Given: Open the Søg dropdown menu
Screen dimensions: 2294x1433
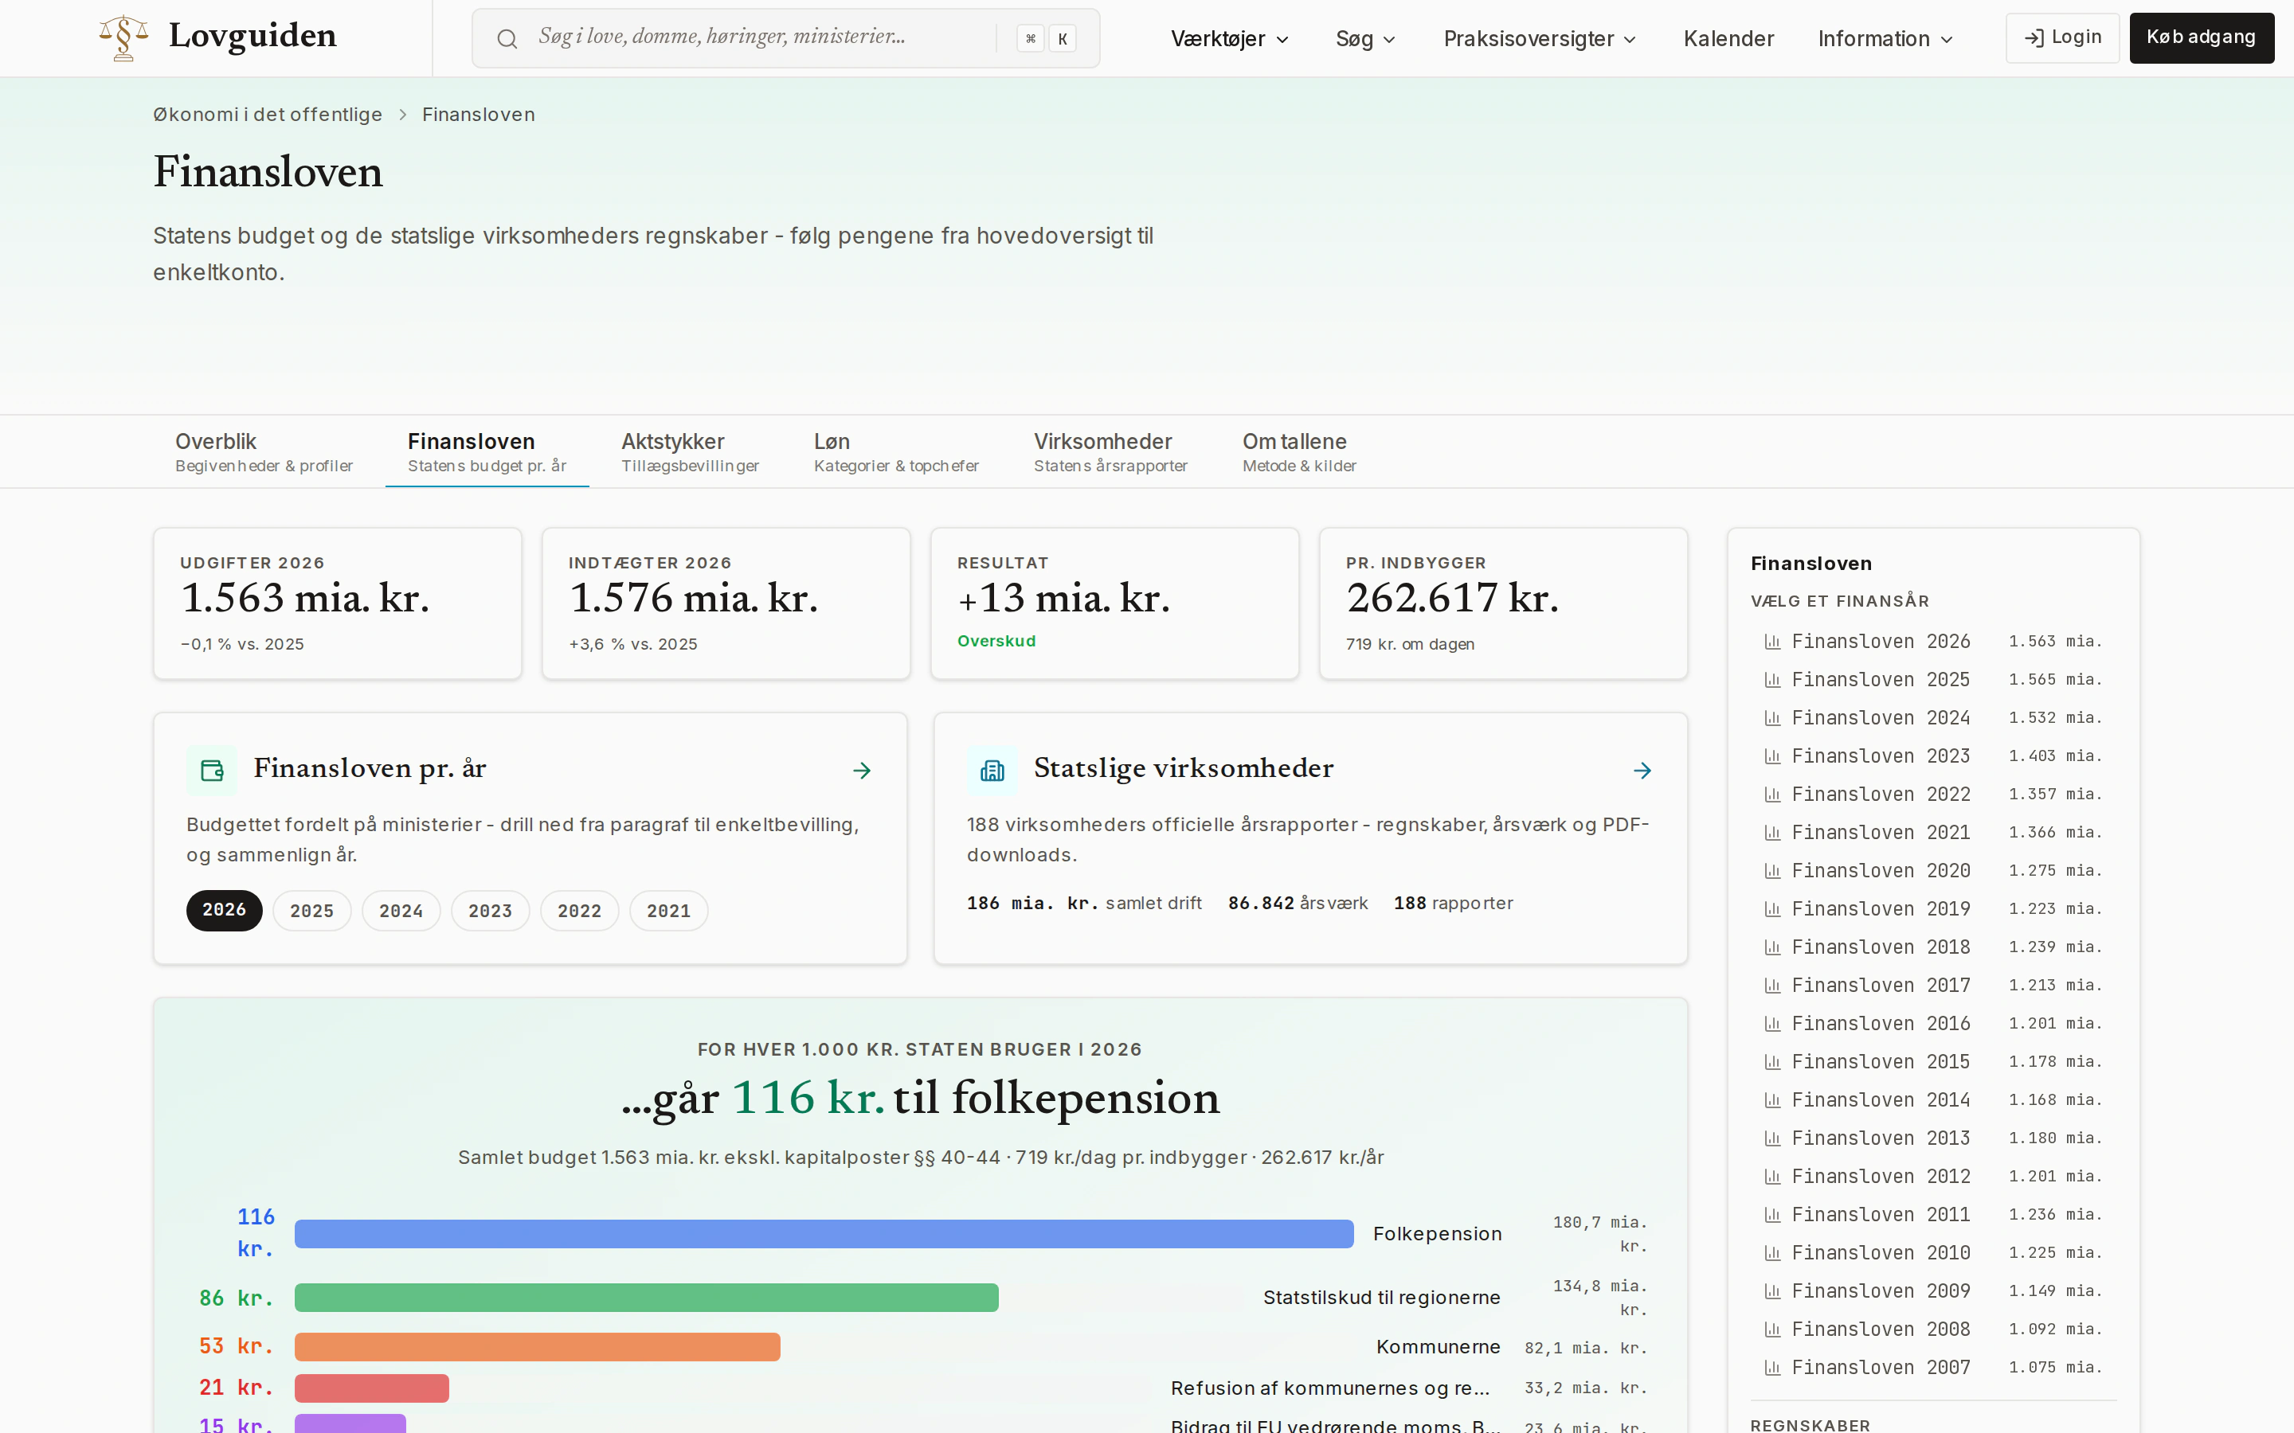Looking at the screenshot, I should [x=1365, y=39].
